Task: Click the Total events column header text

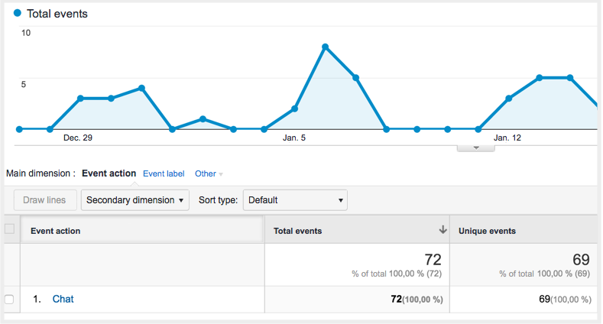Action: [297, 231]
